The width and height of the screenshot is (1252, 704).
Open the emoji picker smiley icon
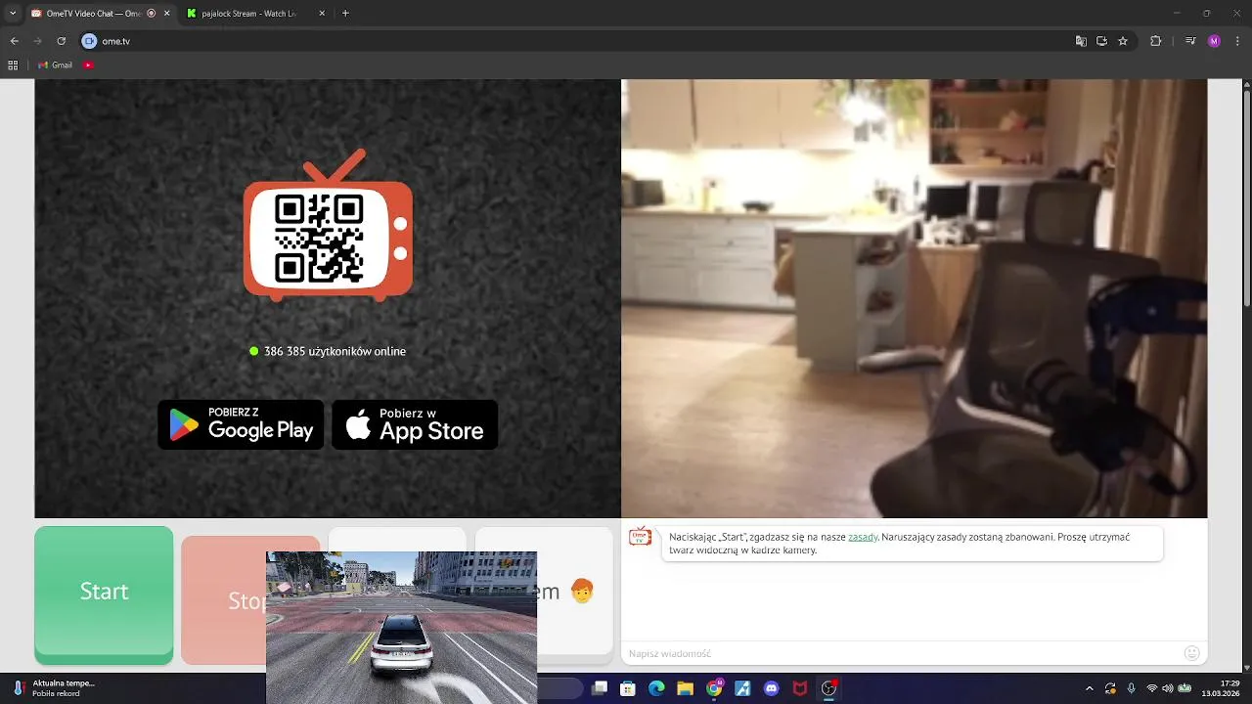(1191, 653)
